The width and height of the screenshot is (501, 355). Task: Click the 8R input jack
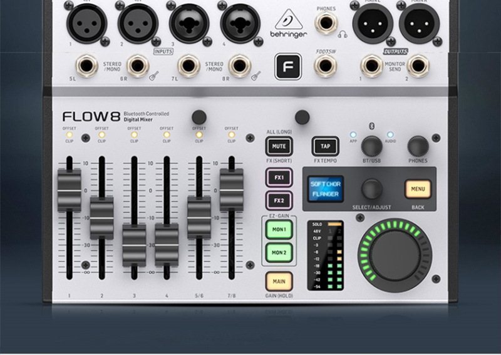pos(240,66)
